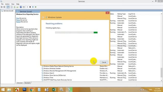Open the File menu
This screenshot has width=163, height=92.
coord(2,4)
